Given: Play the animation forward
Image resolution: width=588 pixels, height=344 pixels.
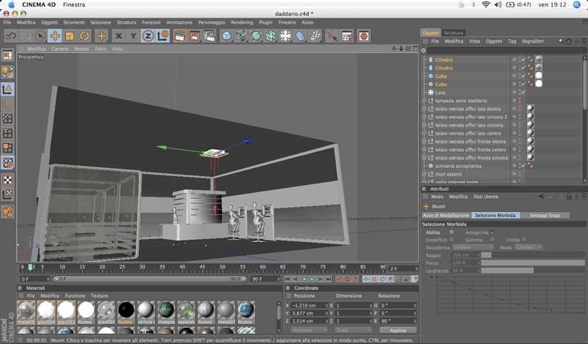Looking at the screenshot, I should pos(312,279).
